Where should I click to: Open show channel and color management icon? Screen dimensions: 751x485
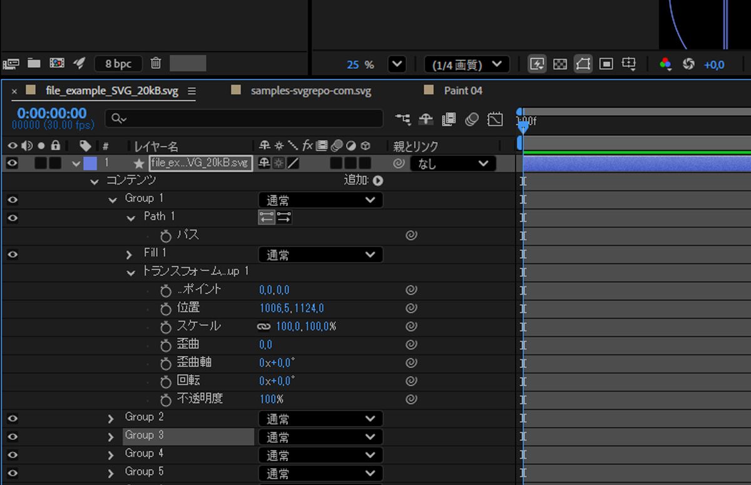point(666,64)
